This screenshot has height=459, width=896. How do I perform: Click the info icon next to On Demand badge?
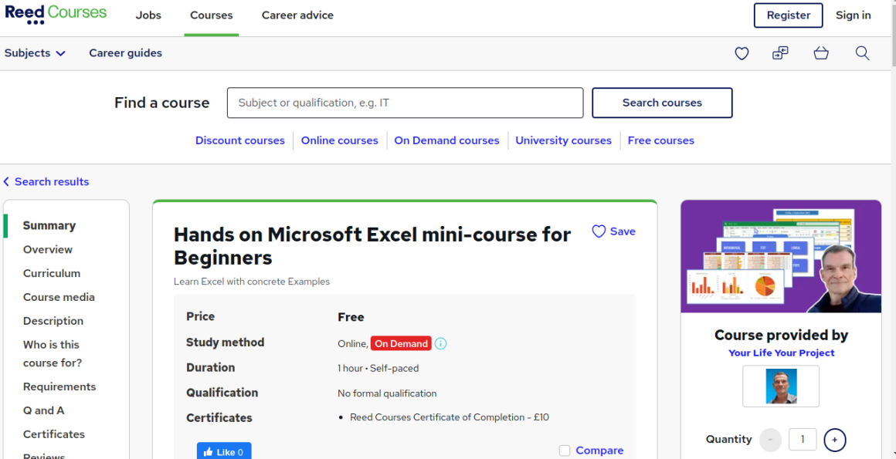tap(440, 343)
